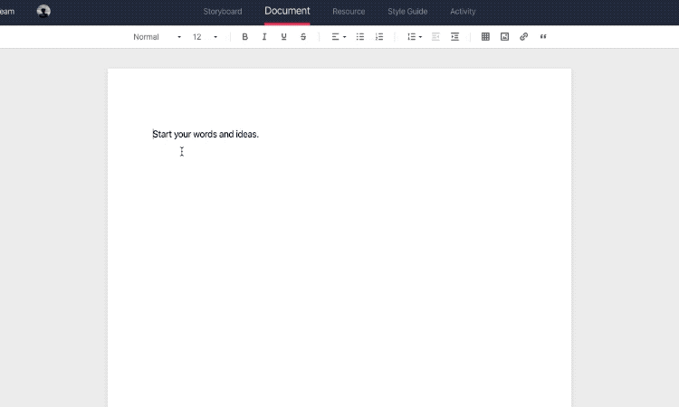Open the line spacing dropdown
Image resolution: width=679 pixels, height=407 pixels.
pos(415,37)
